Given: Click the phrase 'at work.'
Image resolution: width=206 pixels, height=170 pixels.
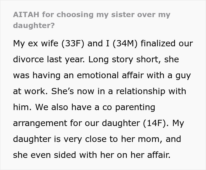Looking at the screenshot, I should [x=30, y=91].
